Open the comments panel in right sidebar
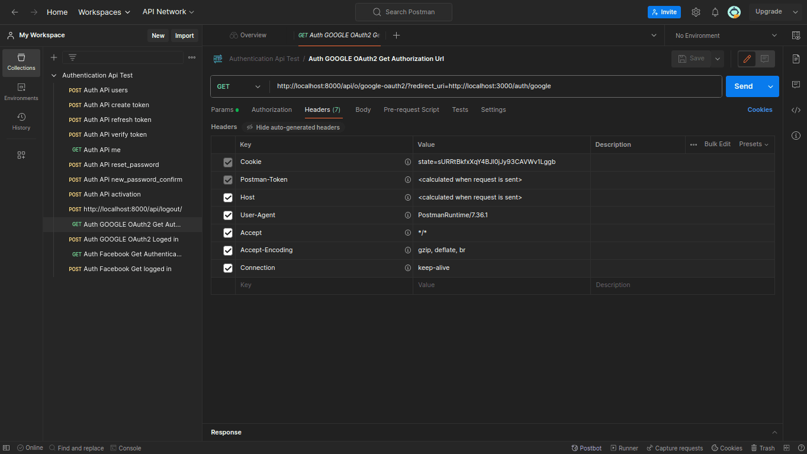Viewport: 807px width, 454px height. point(796,85)
